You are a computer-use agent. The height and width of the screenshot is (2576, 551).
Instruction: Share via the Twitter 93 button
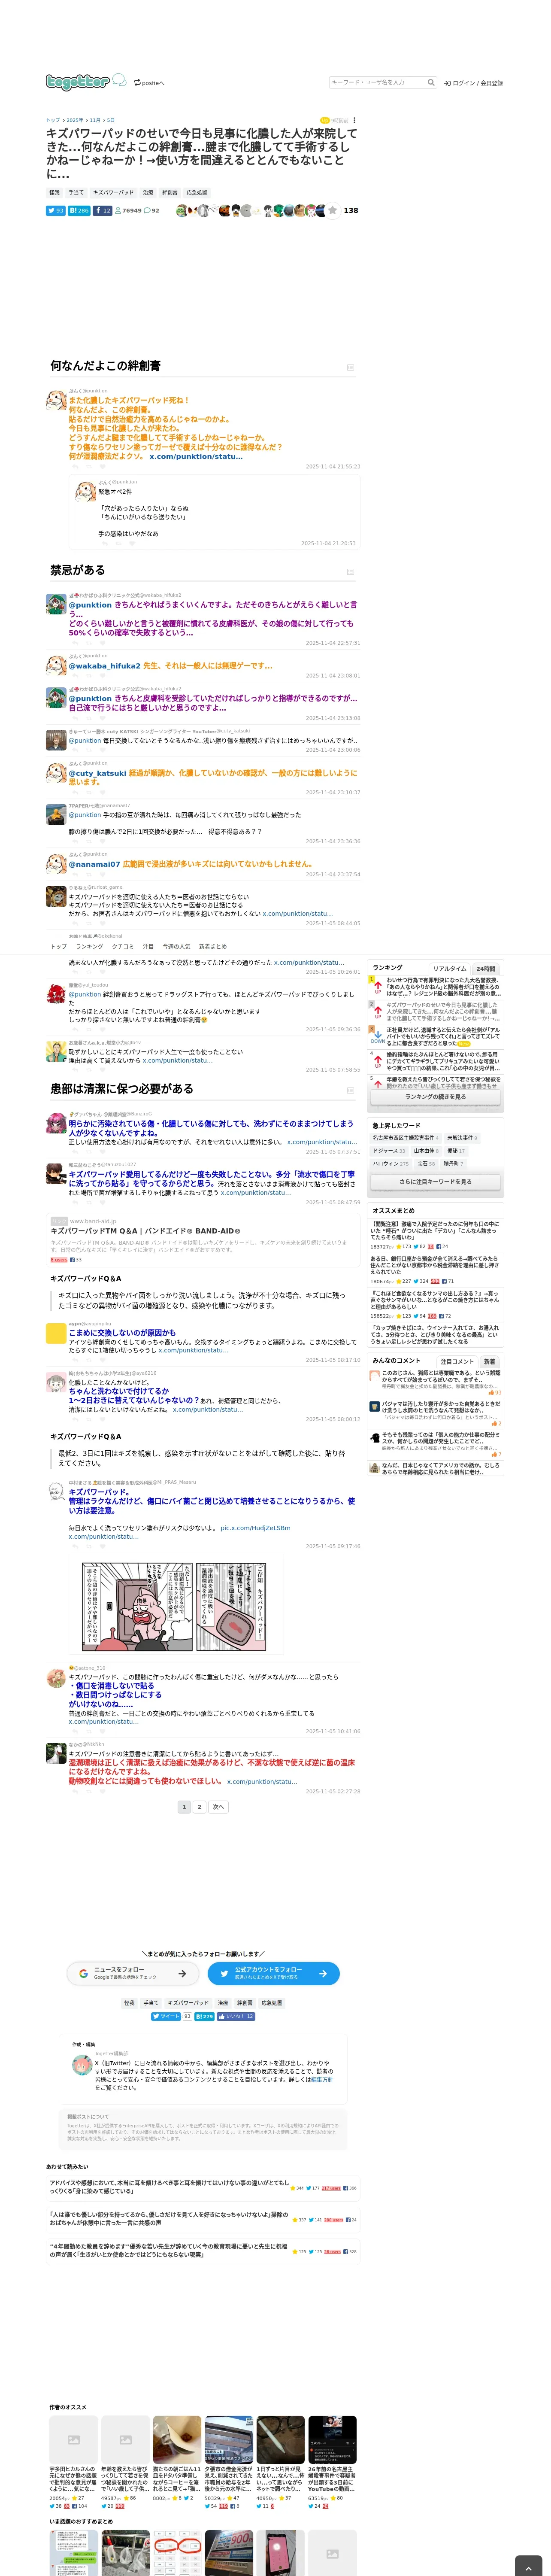pos(56,210)
